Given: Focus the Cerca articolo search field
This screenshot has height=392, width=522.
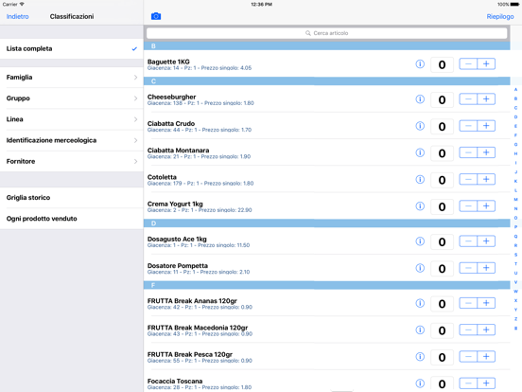Looking at the screenshot, I should coord(327,33).
